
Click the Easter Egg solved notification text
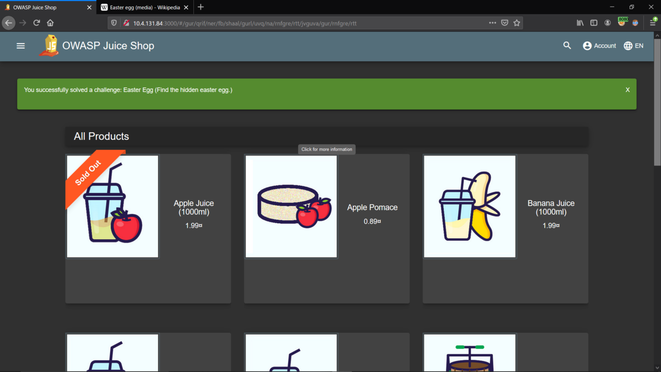(128, 90)
